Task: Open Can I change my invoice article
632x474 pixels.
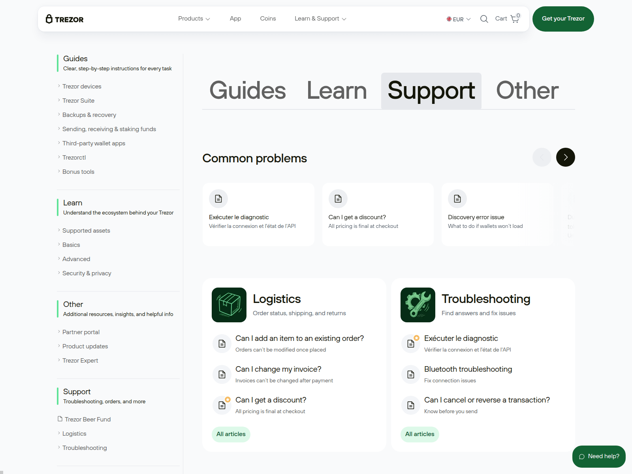Action: 278,369
